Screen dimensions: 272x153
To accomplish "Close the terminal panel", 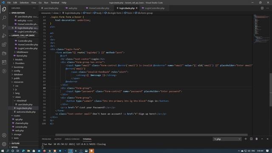I will click(x=267, y=139).
